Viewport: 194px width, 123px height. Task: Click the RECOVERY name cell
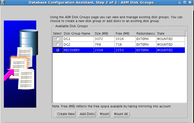click(78, 50)
